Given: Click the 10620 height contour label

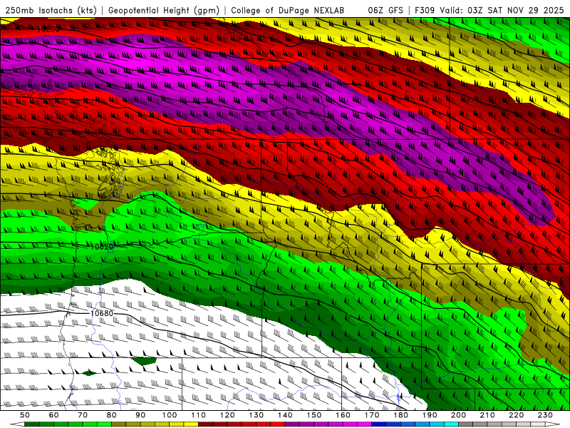Looking at the screenshot, I should point(102,247).
